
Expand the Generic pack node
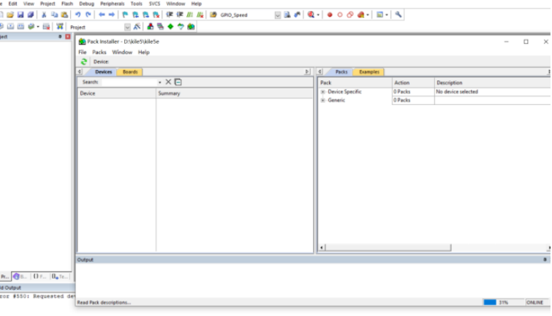[x=322, y=100]
